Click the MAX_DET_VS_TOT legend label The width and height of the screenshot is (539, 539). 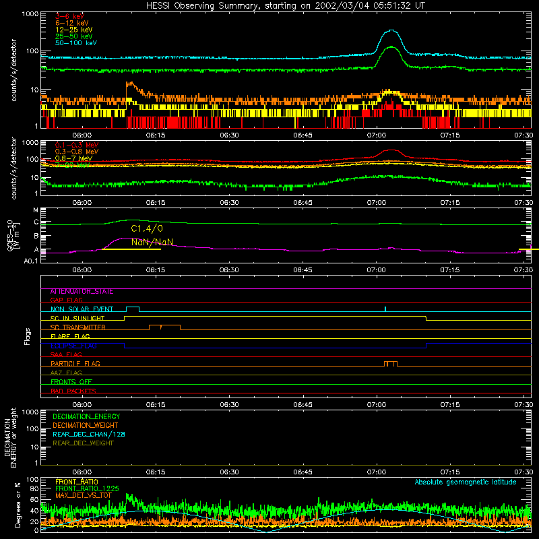pos(83,495)
